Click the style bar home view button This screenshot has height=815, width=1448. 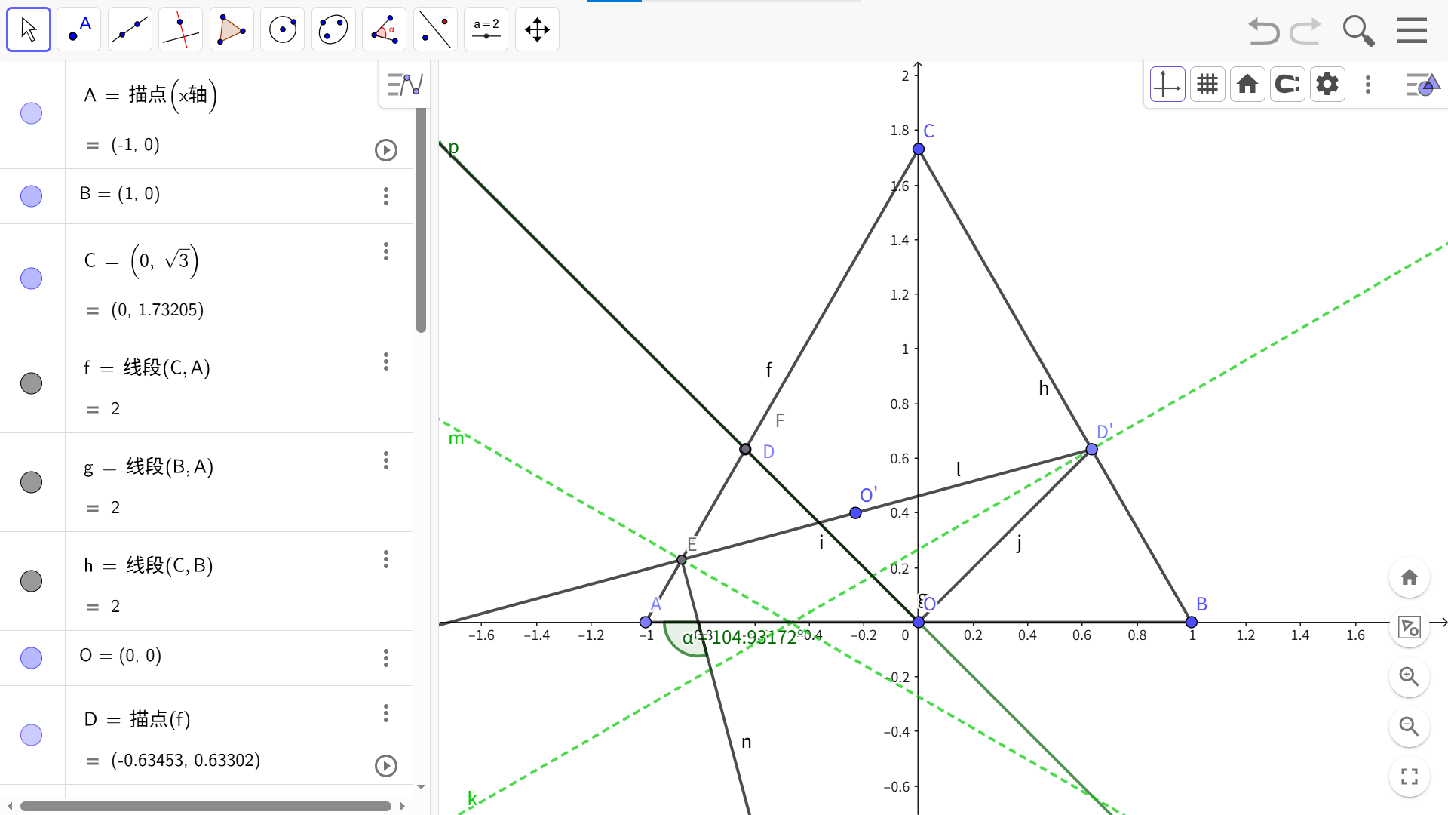coord(1247,85)
